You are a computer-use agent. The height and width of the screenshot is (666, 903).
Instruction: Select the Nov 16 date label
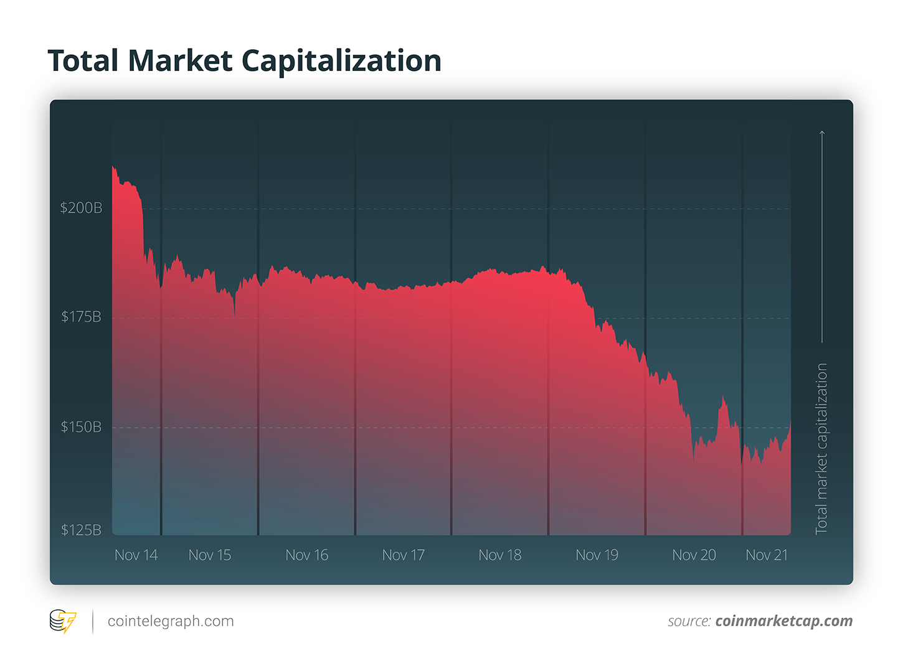306,555
